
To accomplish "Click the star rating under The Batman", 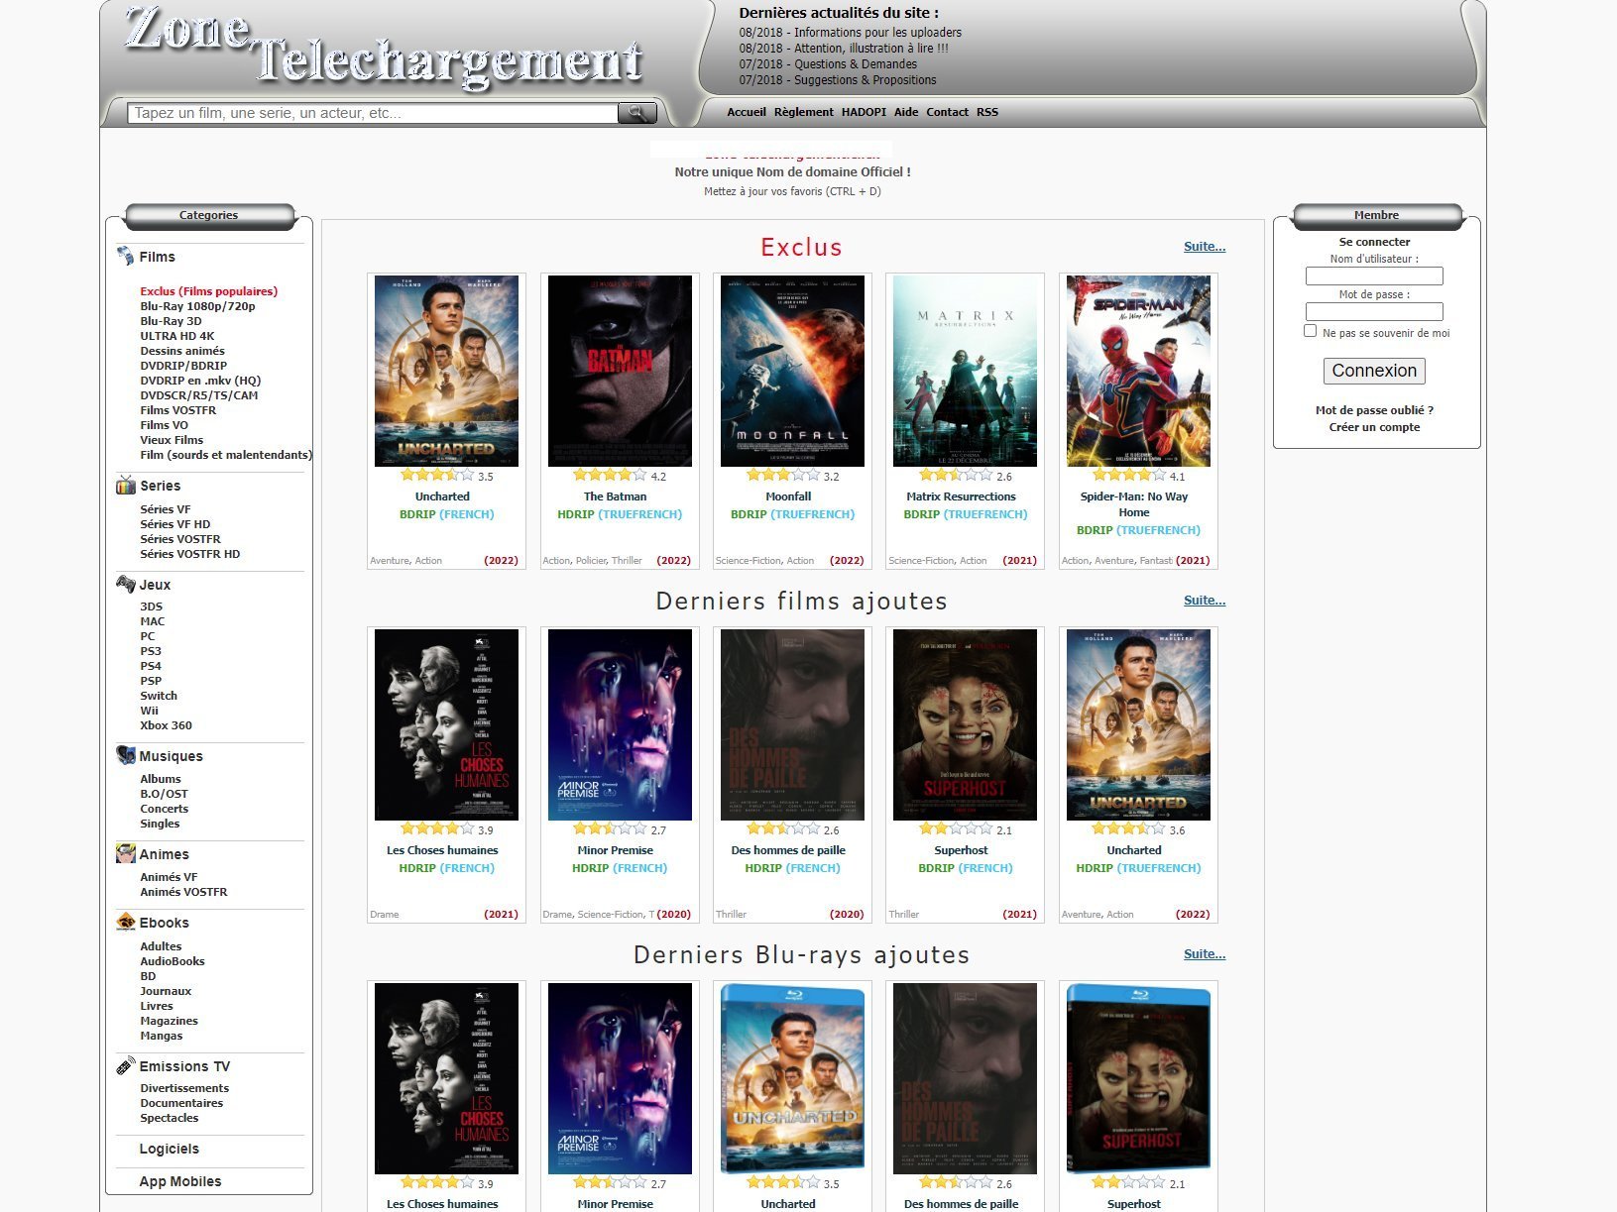I will (610, 476).
